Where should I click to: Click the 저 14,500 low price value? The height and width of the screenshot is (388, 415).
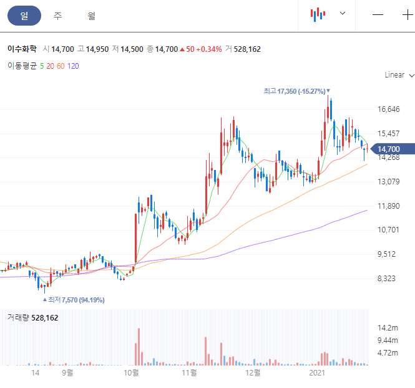127,49
